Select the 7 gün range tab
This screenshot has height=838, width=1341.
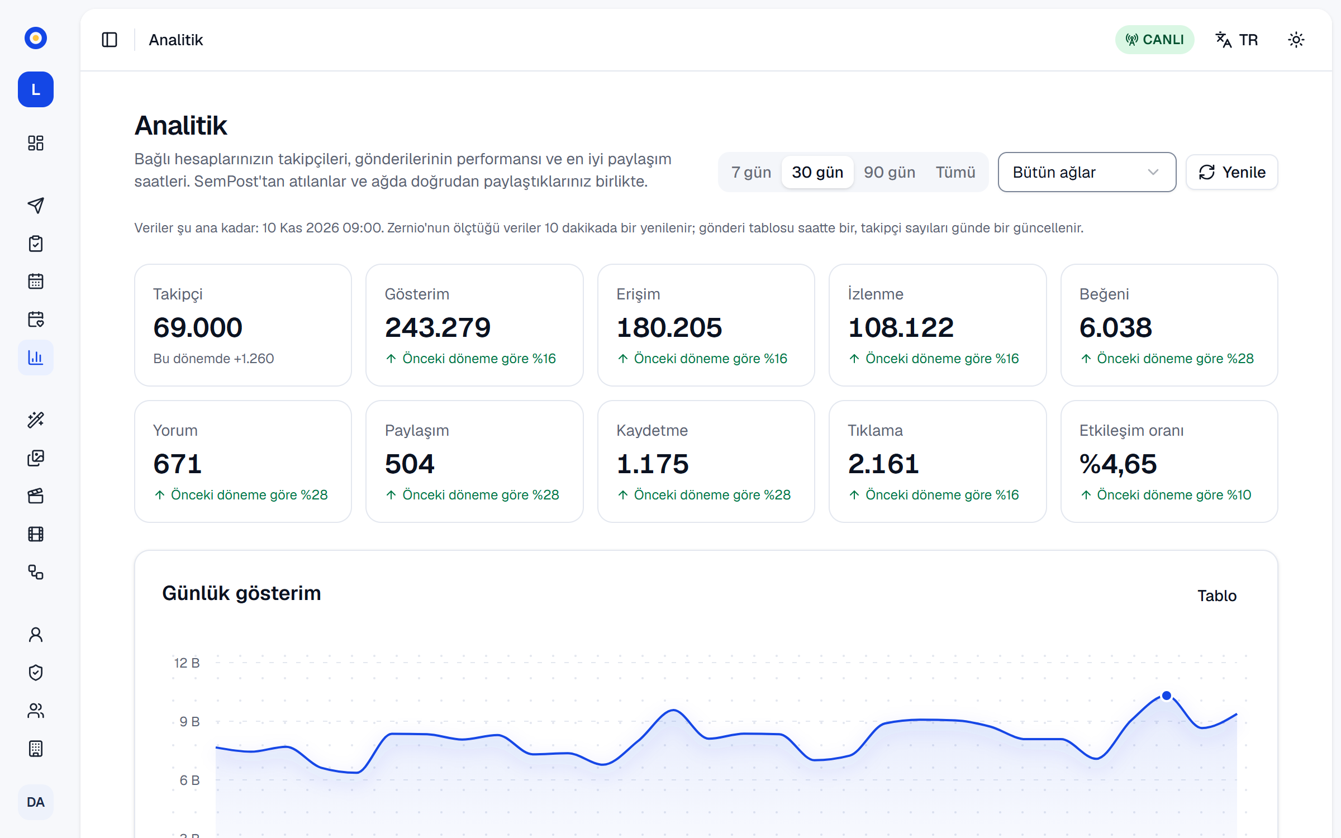(x=751, y=172)
